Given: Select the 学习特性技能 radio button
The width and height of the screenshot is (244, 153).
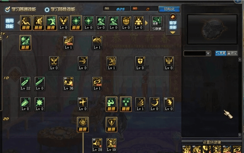Looking at the screenshot, I should 47,10.
